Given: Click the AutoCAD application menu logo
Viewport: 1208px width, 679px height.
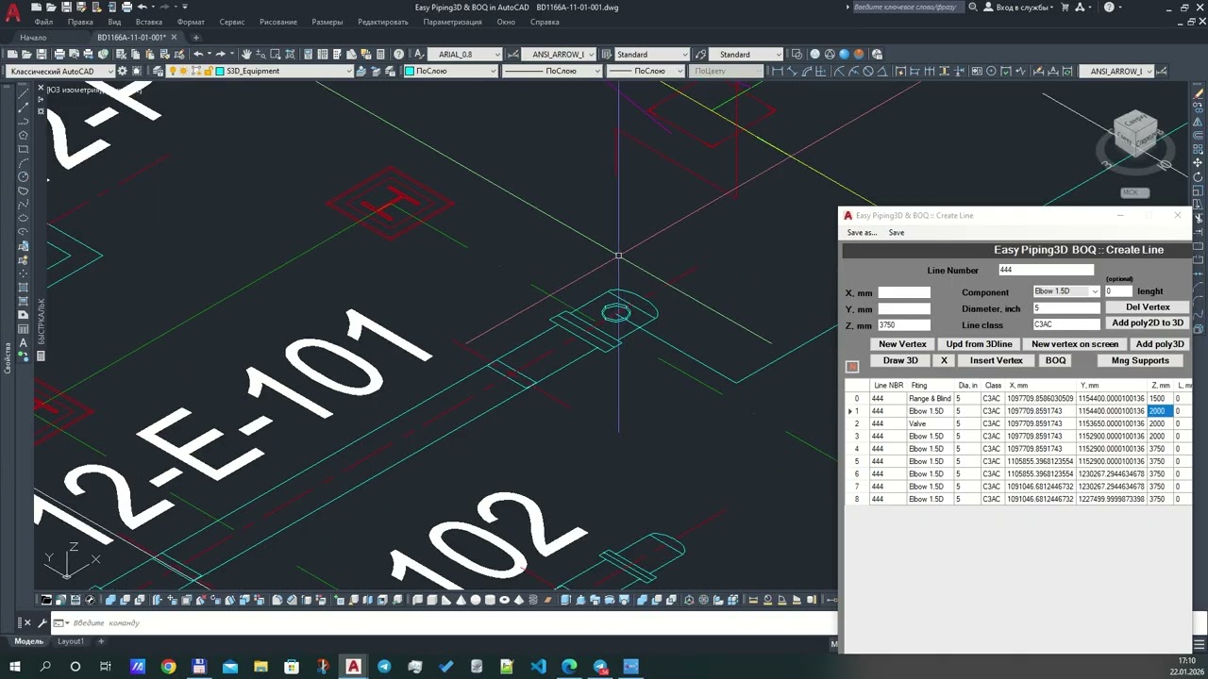Looking at the screenshot, I should (13, 12).
